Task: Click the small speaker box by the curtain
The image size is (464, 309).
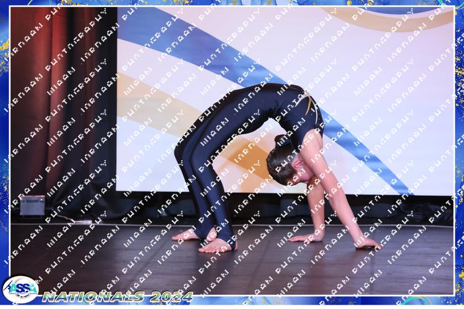Action: (32, 206)
